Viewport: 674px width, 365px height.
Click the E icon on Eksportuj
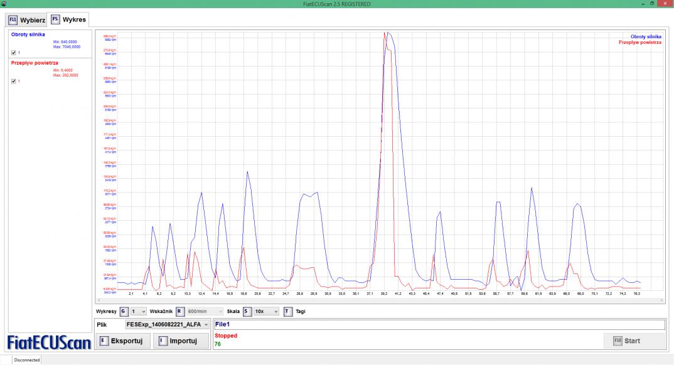(104, 341)
